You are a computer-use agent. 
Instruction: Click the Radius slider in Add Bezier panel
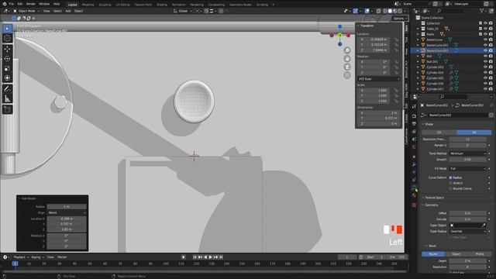[67, 207]
